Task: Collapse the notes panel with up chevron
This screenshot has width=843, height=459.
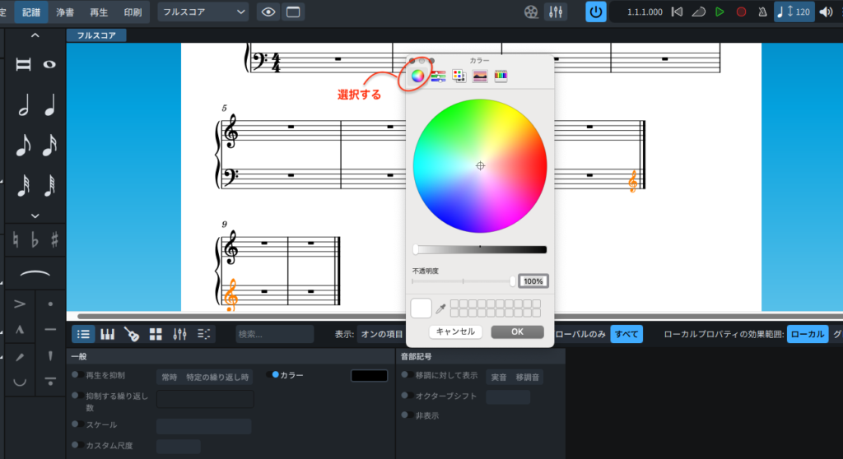Action: [x=35, y=35]
